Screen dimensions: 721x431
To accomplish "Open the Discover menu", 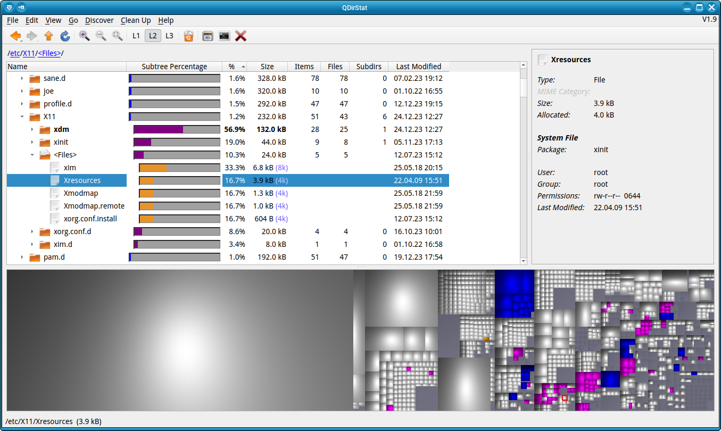I will coord(100,20).
